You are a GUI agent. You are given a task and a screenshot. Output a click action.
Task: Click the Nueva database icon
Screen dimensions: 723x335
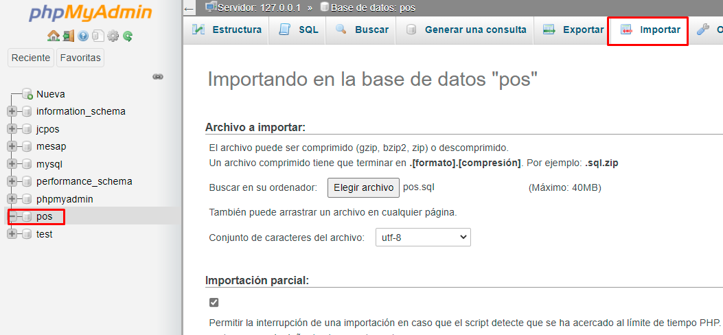pyautogui.click(x=27, y=94)
